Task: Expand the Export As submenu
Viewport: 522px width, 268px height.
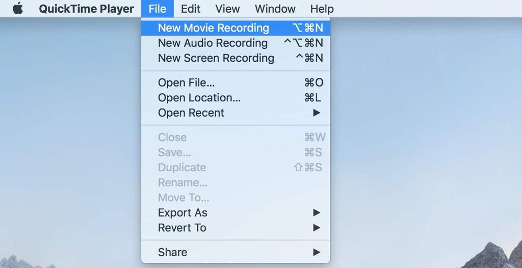Action: pos(182,212)
